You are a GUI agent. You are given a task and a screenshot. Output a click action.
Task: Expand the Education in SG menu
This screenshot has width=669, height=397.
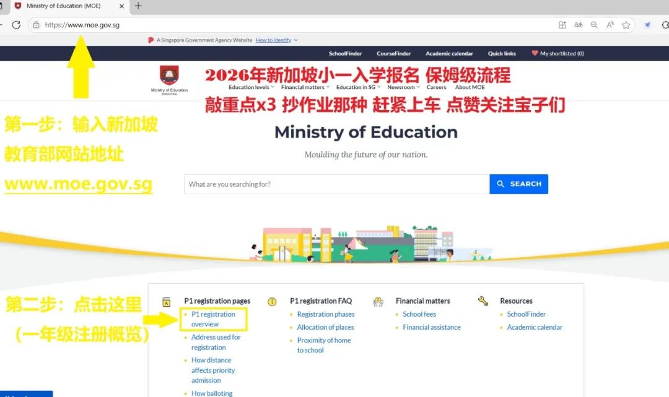point(358,87)
